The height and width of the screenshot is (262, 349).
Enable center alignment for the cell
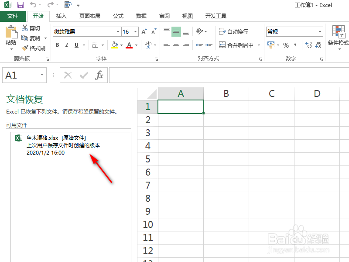[175, 45]
